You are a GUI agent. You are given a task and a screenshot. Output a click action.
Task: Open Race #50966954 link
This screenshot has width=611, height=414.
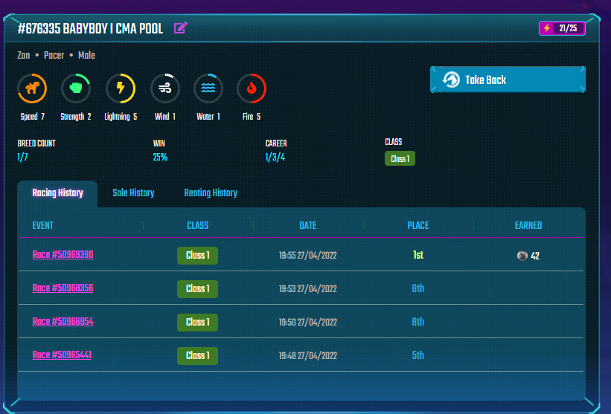tap(63, 322)
